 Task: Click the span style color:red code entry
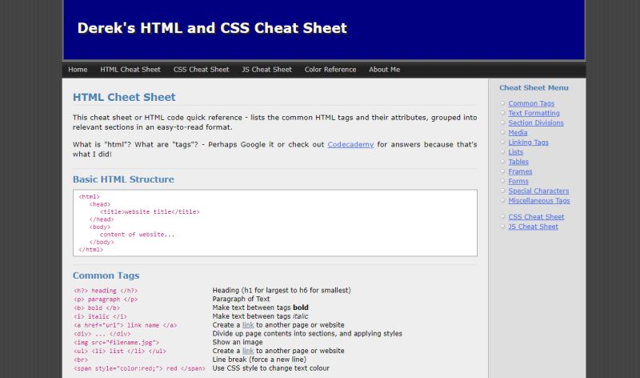coord(139,368)
